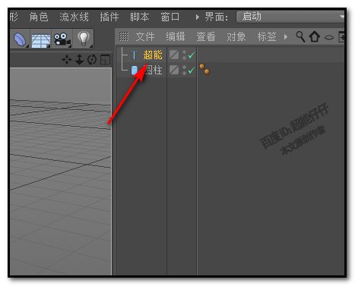Open the 窗口 menu
The height and width of the screenshot is (286, 355).
click(x=170, y=17)
